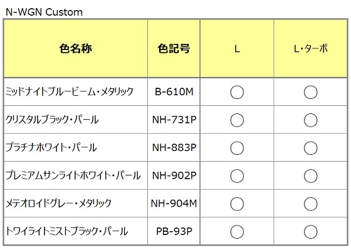Select the ミッドナイトブルービーム・メタリック color name
This screenshot has width=351, height=250.
tap(70, 91)
